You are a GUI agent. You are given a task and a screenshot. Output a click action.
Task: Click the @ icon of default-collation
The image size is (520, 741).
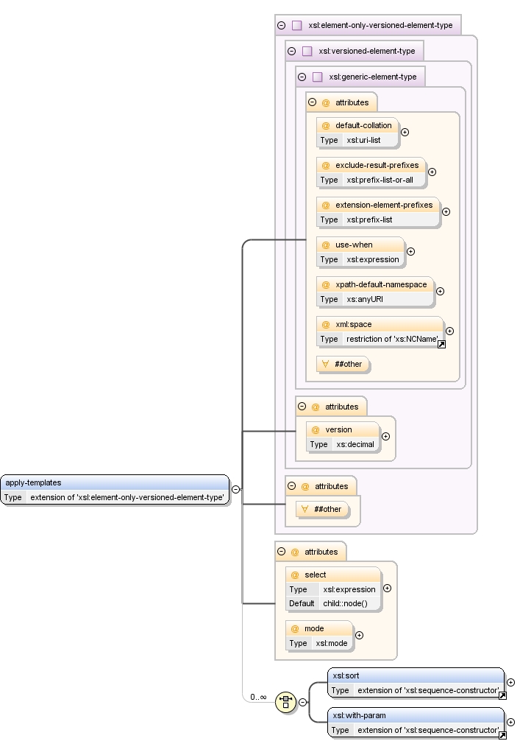(326, 126)
